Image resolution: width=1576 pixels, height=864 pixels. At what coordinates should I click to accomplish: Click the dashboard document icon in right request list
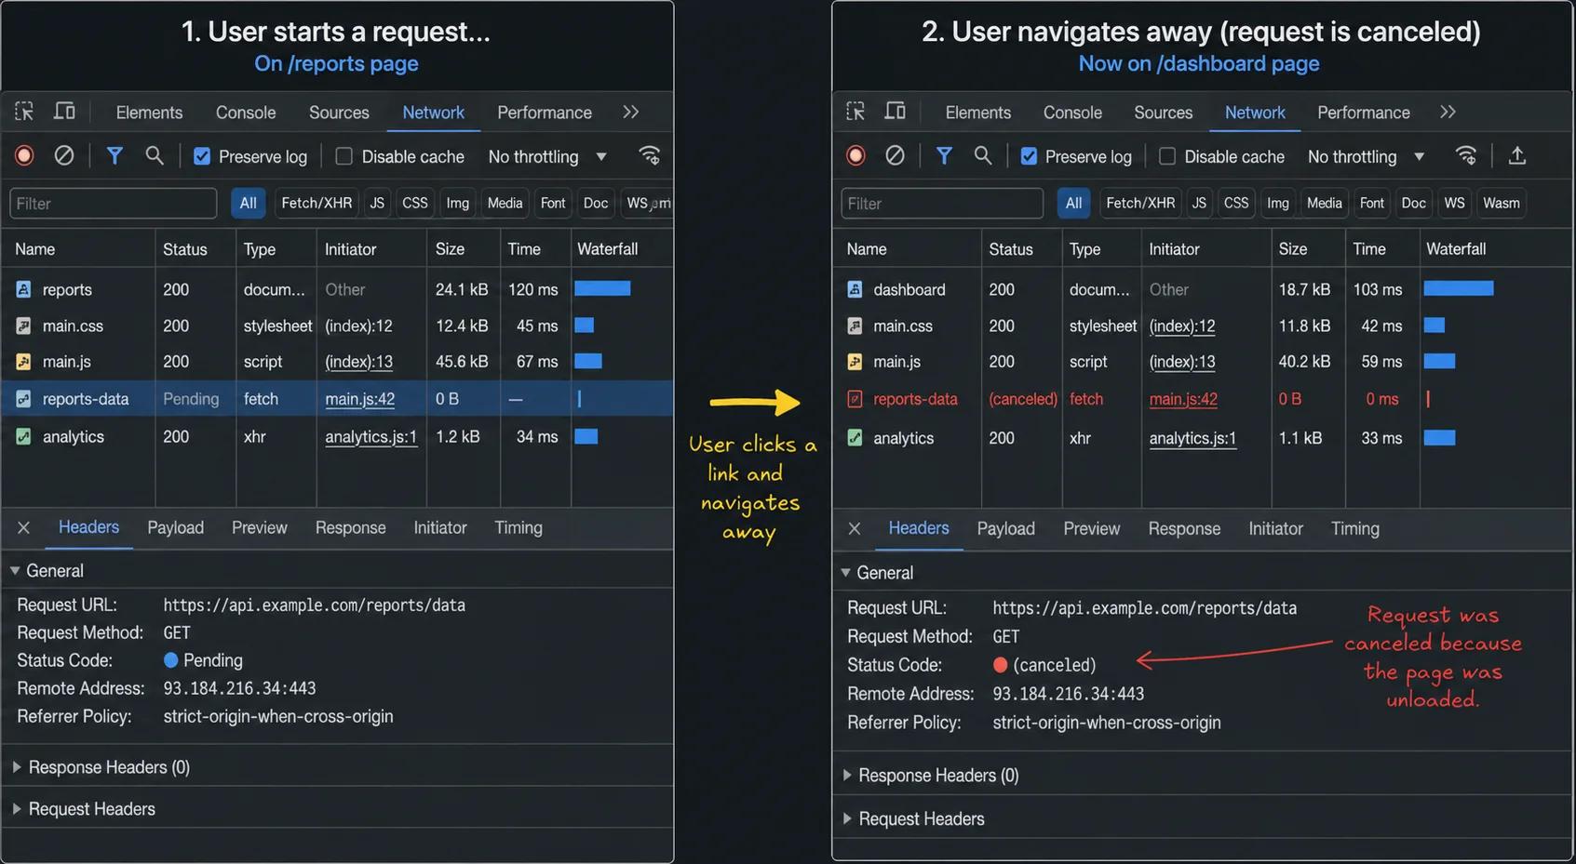tap(855, 289)
